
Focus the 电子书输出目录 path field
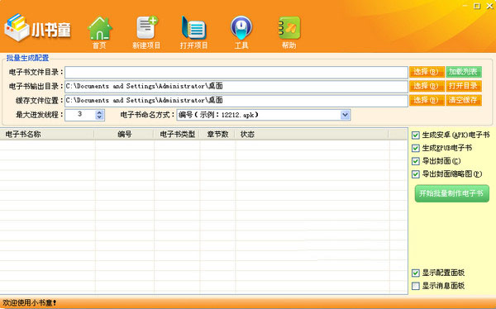coord(236,87)
